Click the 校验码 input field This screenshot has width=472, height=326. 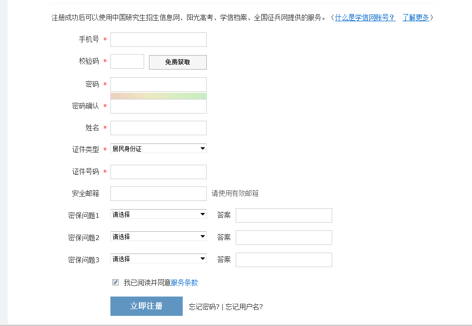(x=127, y=61)
